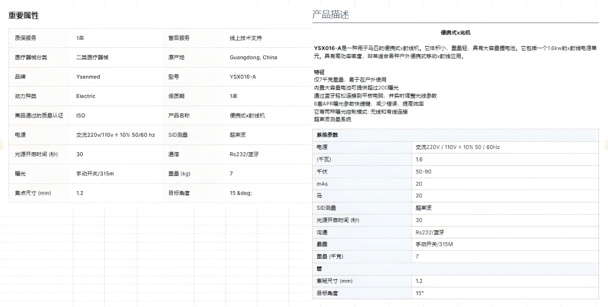Image resolution: width=608 pixels, height=307 pixels.
Task: Click the 便携式x光机 centered description title
Action: point(455,33)
